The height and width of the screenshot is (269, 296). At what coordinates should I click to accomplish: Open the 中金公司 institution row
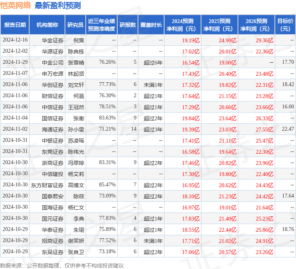pos(53,62)
